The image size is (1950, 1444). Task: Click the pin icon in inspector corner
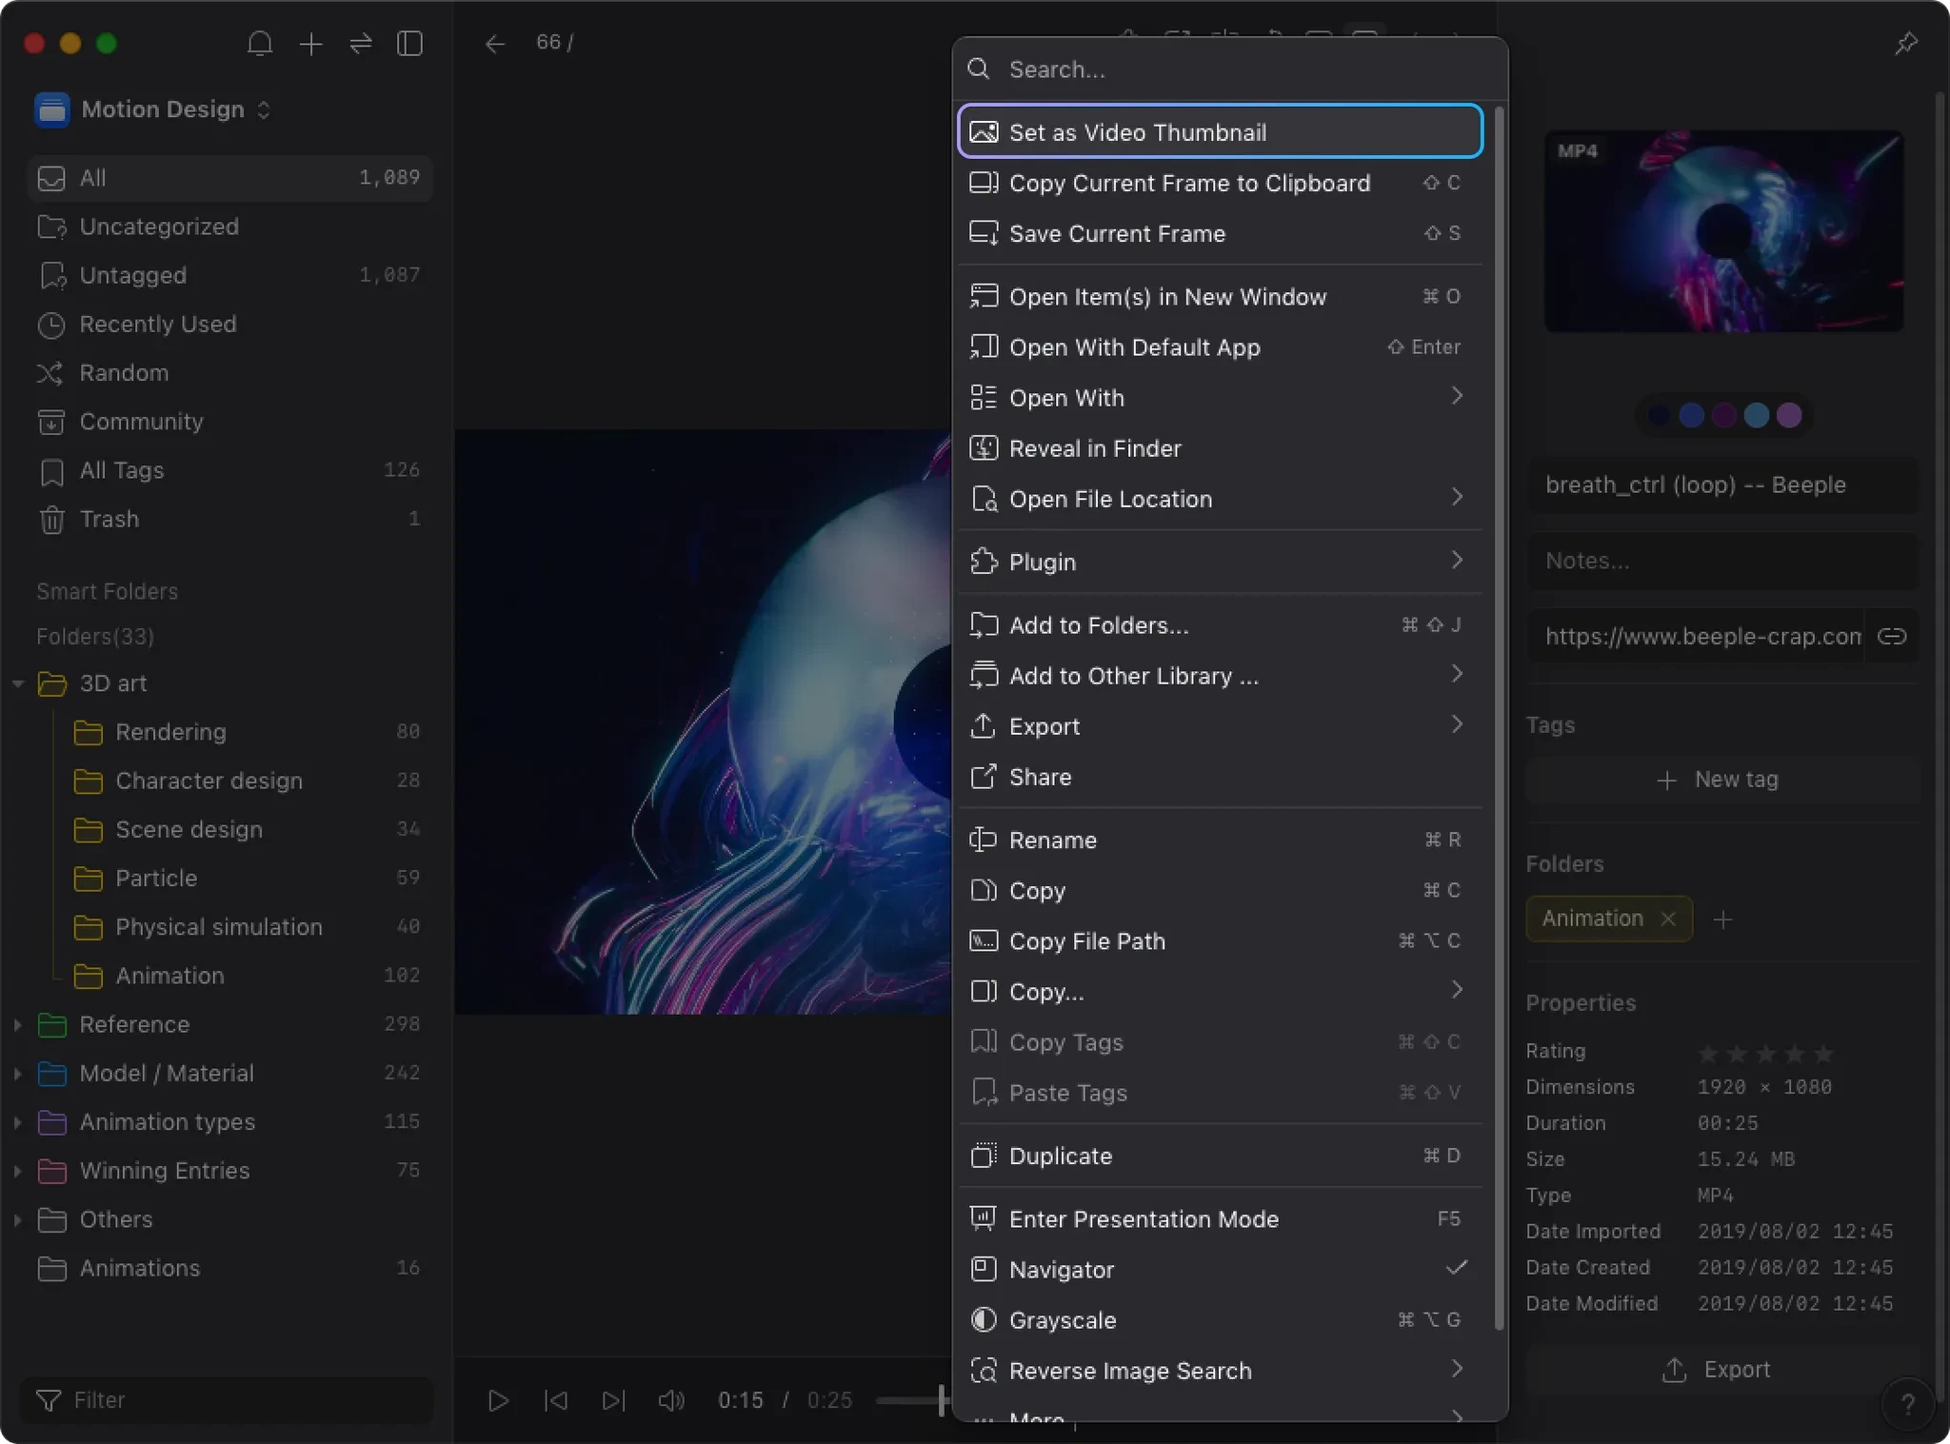point(1905,43)
